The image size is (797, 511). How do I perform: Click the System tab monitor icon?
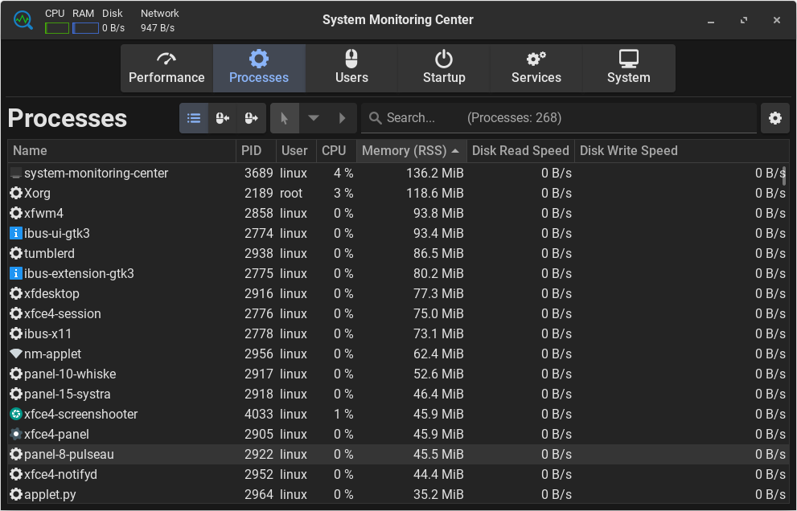pos(628,59)
